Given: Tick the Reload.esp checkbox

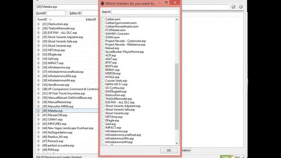Looking at the screenshot, I should tap(103, 48).
